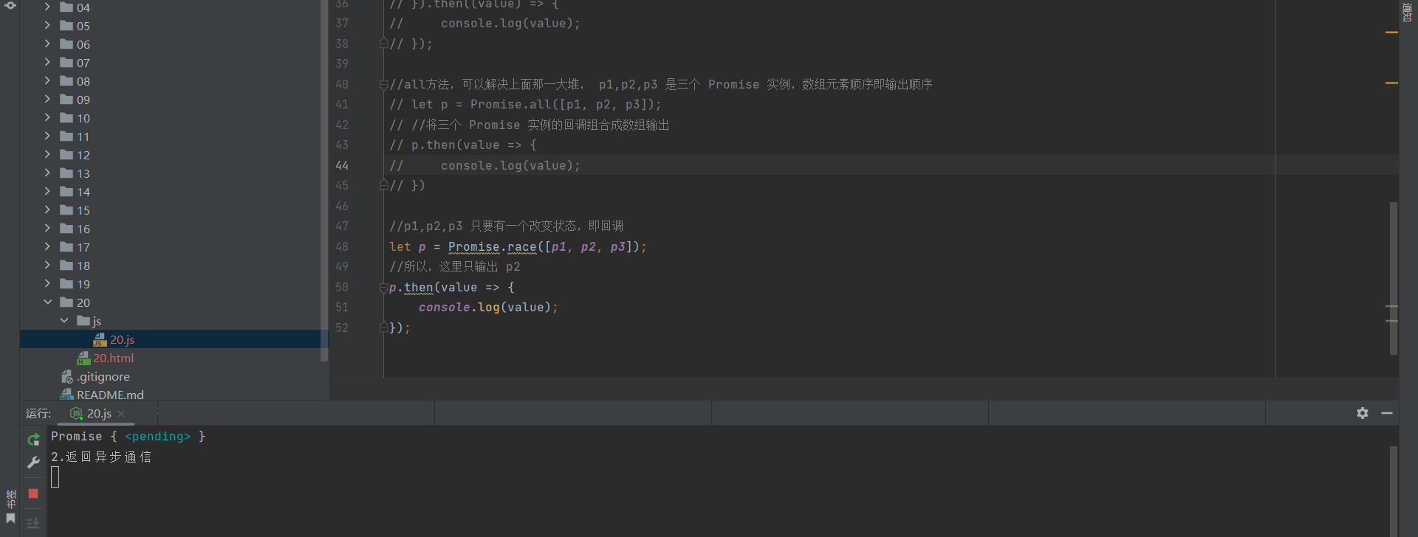
Task: Close the 20.js run tab
Action: tap(121, 414)
